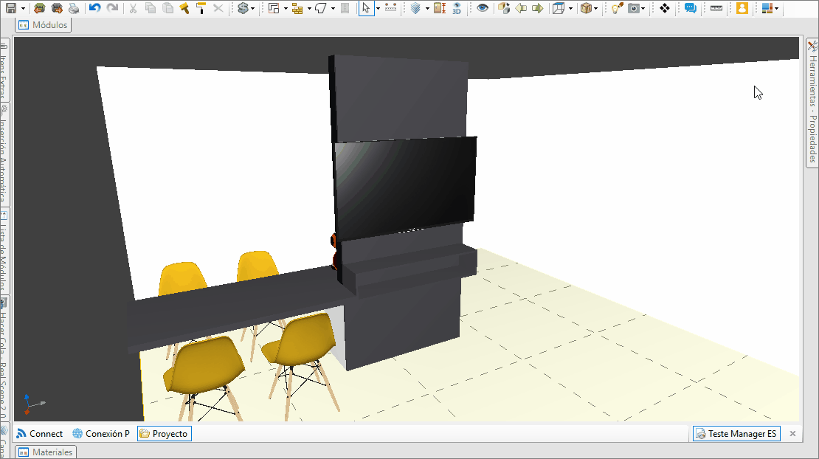Click the four diamonds pan icon

click(664, 8)
